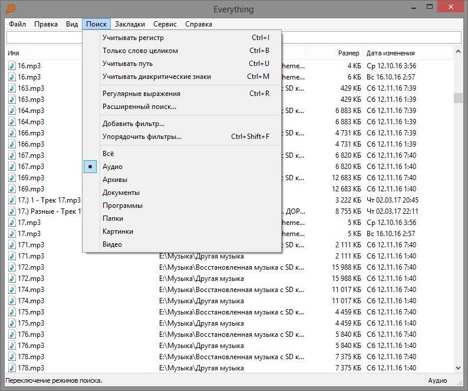Image resolution: width=468 pixels, height=391 pixels.
Task: Click size 3 222 КБ cell
Action: click(x=348, y=200)
